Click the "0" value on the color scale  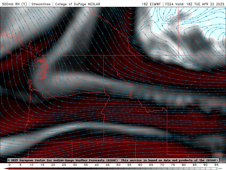tap(10, 165)
